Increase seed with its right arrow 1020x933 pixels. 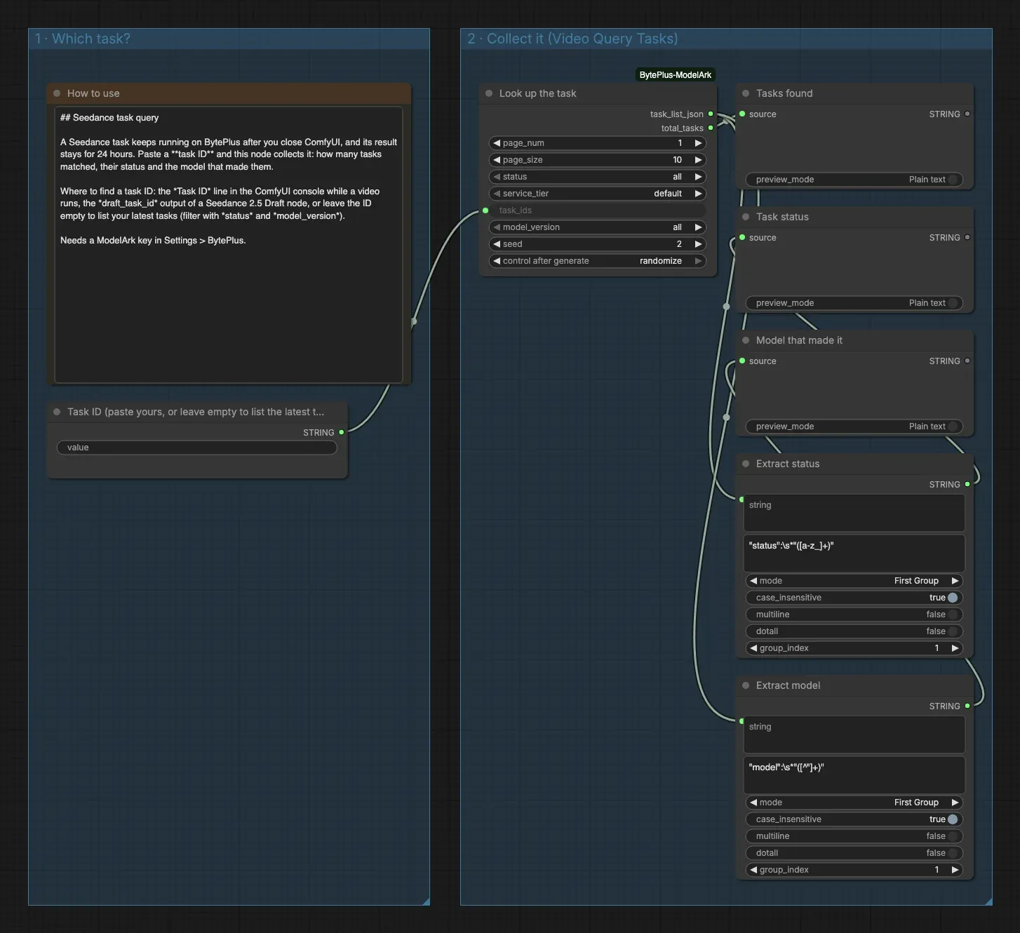point(698,244)
